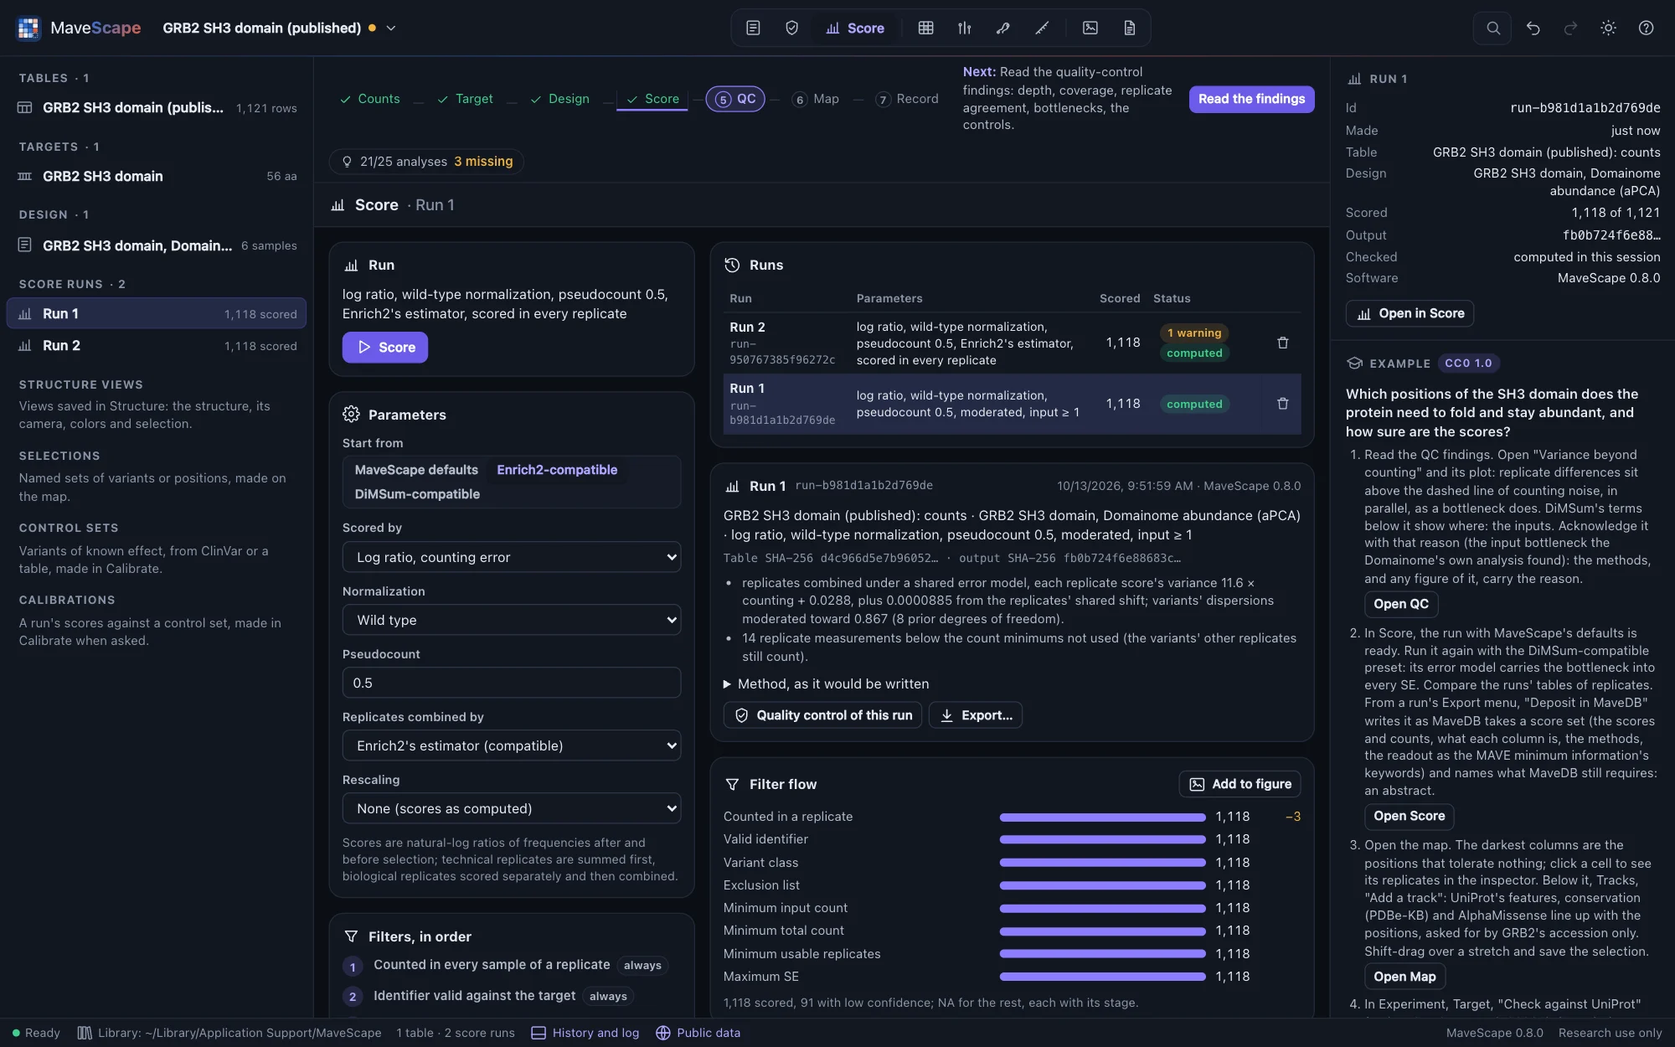Open the Experiment view icon in top toolbar
Image resolution: width=1675 pixels, height=1047 pixels.
click(x=753, y=28)
